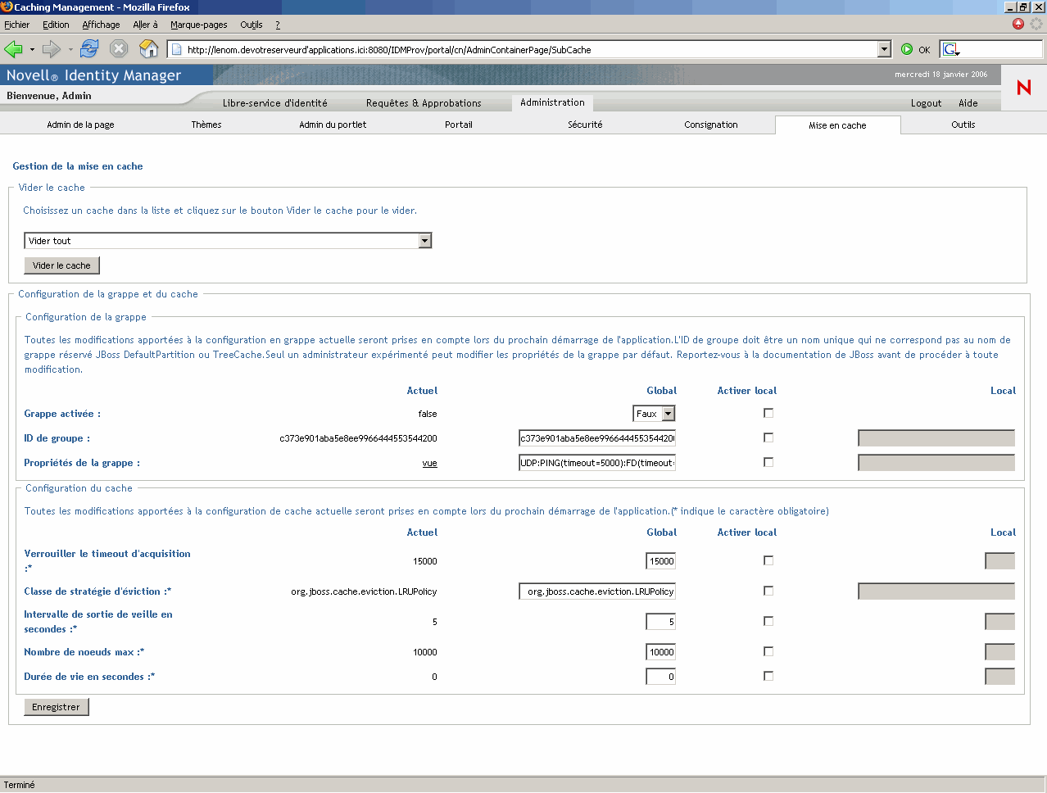Click the red Novell N logo
Viewport: 1047px width, 793px height.
click(x=1023, y=88)
